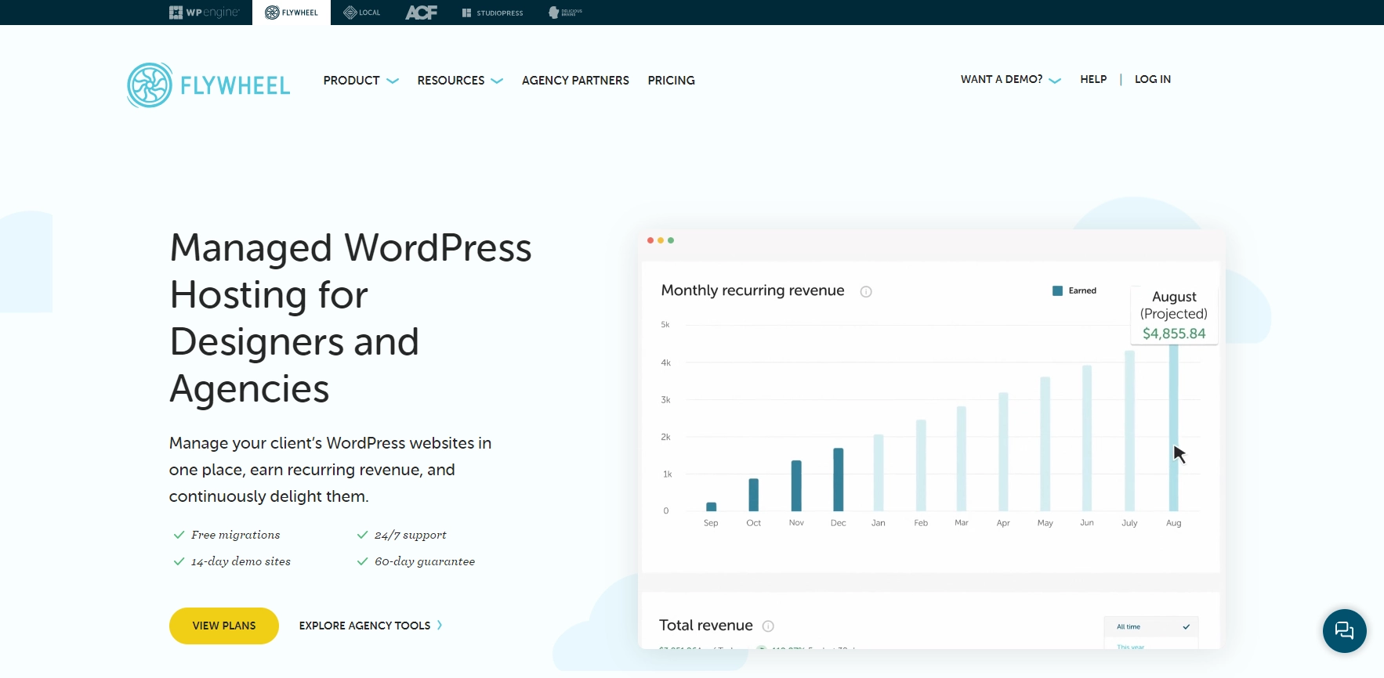
Task: Click info icon beside Total revenue
Action: [x=768, y=626]
